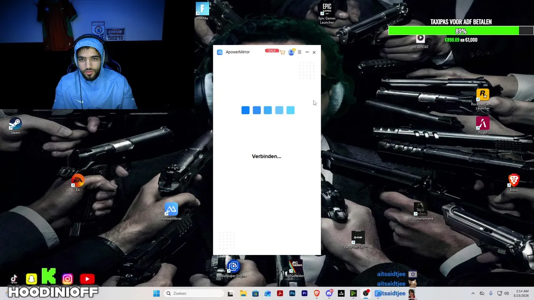Open the volume control in the tray
This screenshot has height=300, width=534.
point(506,293)
